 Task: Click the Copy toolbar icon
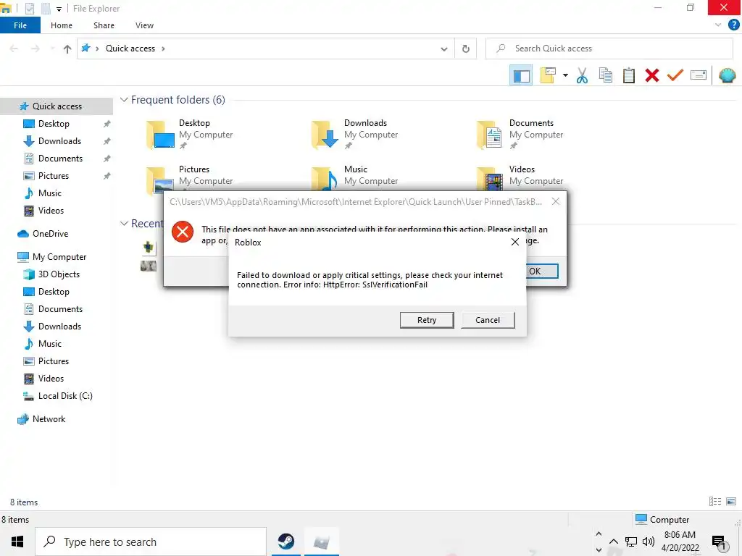[x=606, y=75]
